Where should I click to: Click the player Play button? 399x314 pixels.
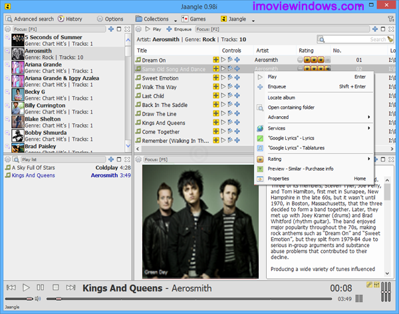(x=26, y=287)
